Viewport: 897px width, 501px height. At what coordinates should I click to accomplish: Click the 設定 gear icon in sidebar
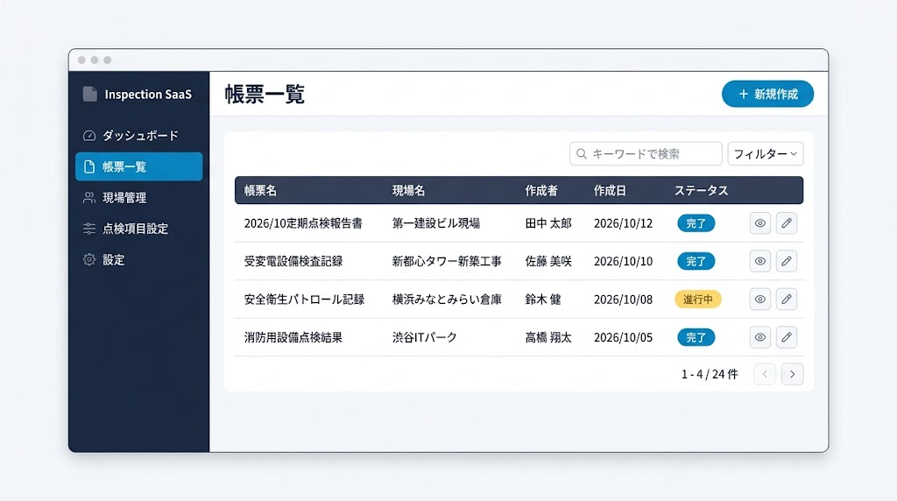pyautogui.click(x=89, y=259)
